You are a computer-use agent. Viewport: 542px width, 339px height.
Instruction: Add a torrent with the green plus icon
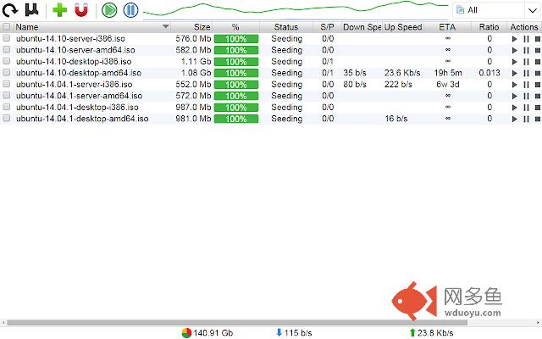pyautogui.click(x=60, y=10)
